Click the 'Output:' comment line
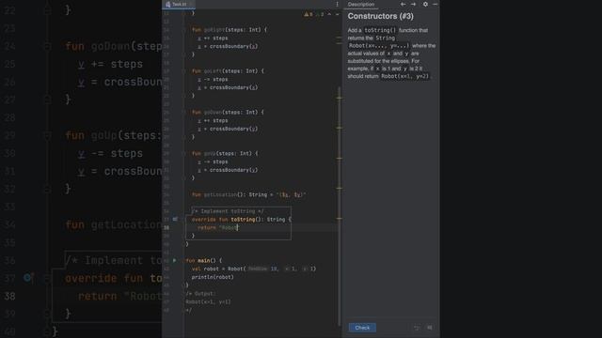This screenshot has height=338, width=602. pyautogui.click(x=200, y=294)
